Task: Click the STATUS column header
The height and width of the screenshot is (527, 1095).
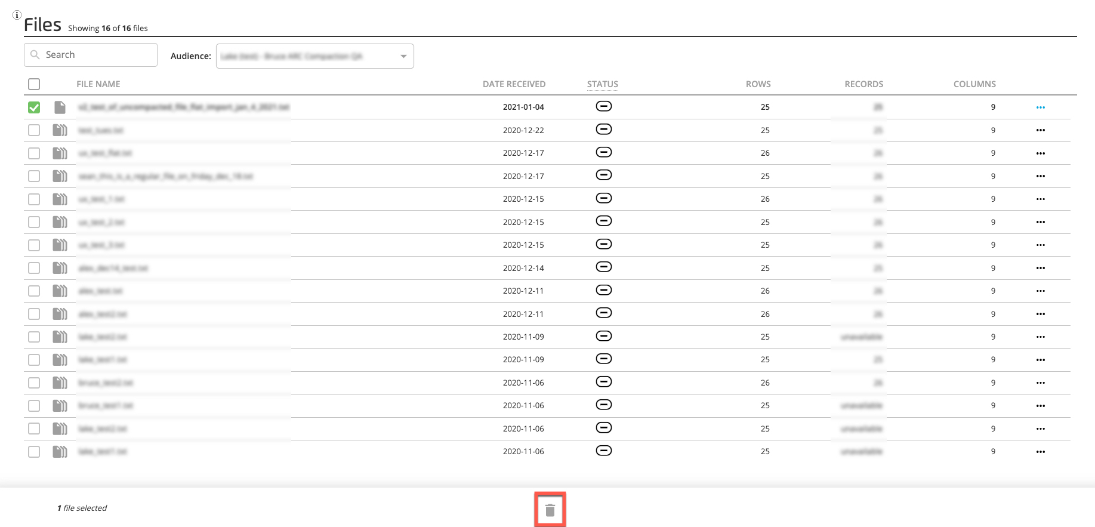Action: point(603,84)
